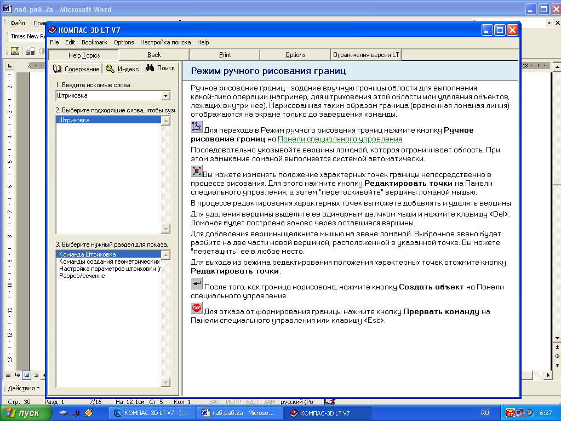Image resolution: width=561 pixels, height=421 pixels.
Task: Click the Edit Points icon in help text
Action: (197, 172)
